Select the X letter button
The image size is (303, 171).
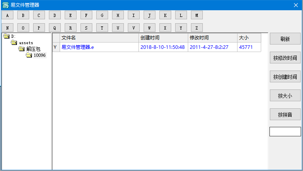coord(165,28)
